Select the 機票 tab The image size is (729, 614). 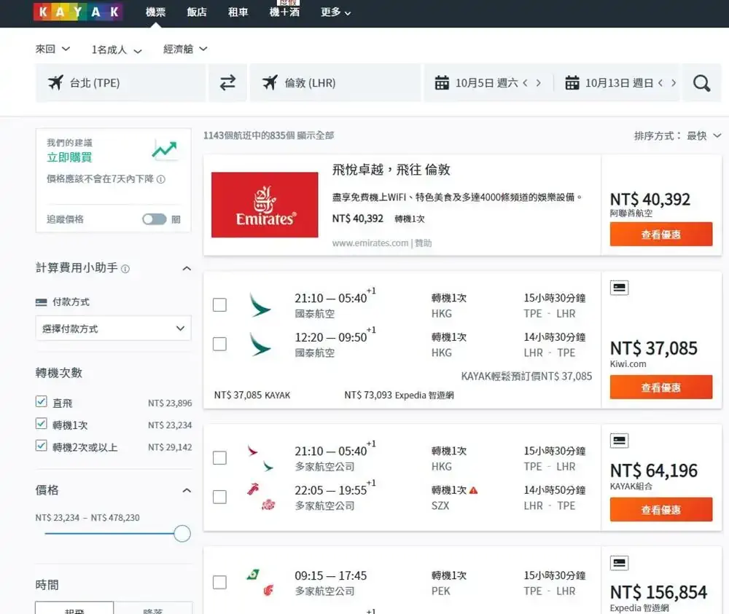tap(155, 12)
